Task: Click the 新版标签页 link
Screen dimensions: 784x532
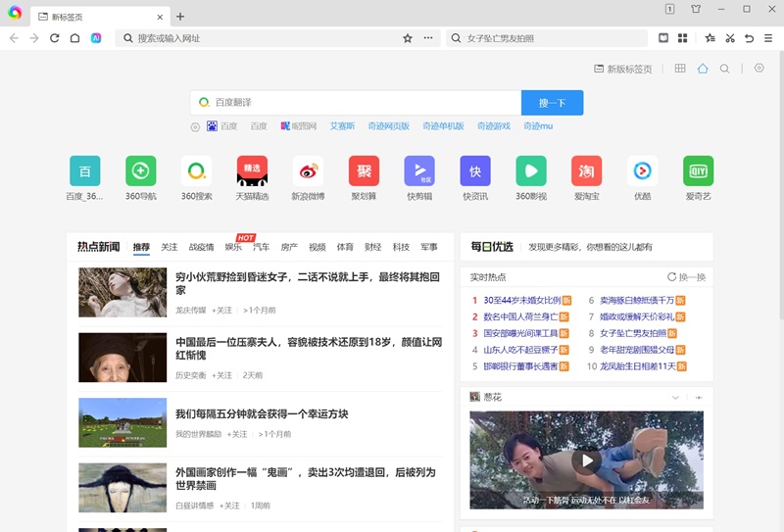Action: click(x=623, y=69)
